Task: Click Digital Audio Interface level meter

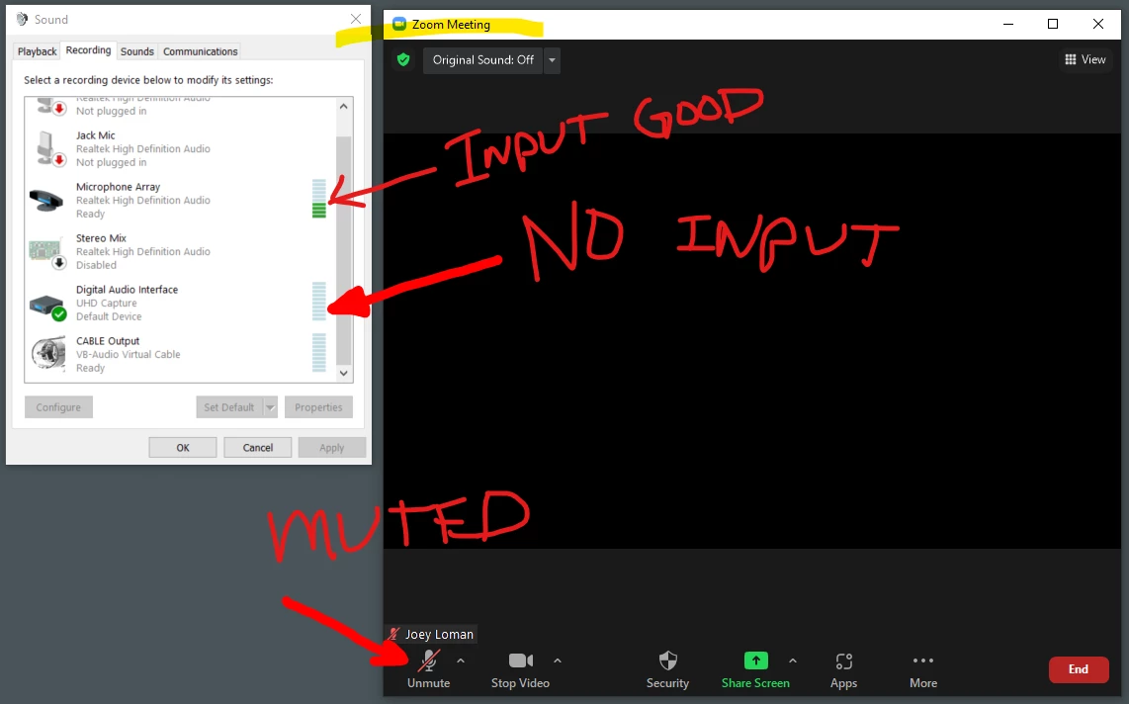Action: (319, 301)
